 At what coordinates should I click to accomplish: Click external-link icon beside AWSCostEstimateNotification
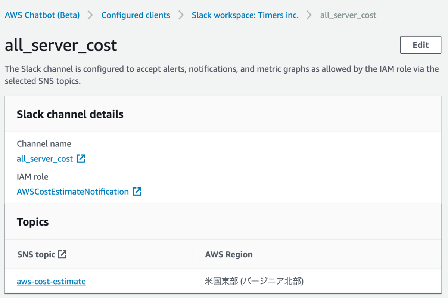[137, 192]
